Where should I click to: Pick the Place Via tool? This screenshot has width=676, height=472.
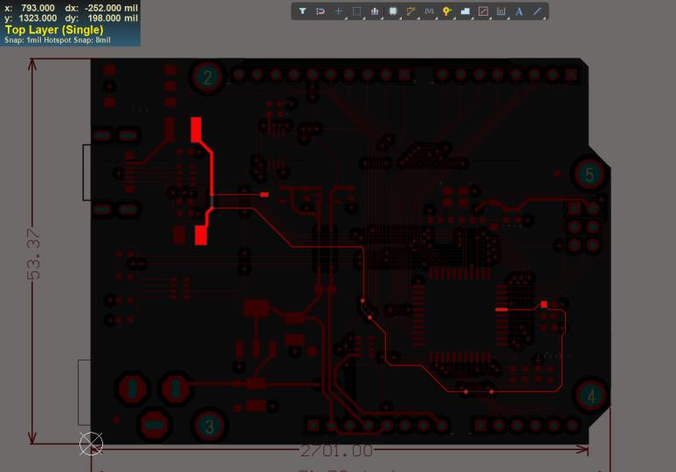[x=447, y=11]
